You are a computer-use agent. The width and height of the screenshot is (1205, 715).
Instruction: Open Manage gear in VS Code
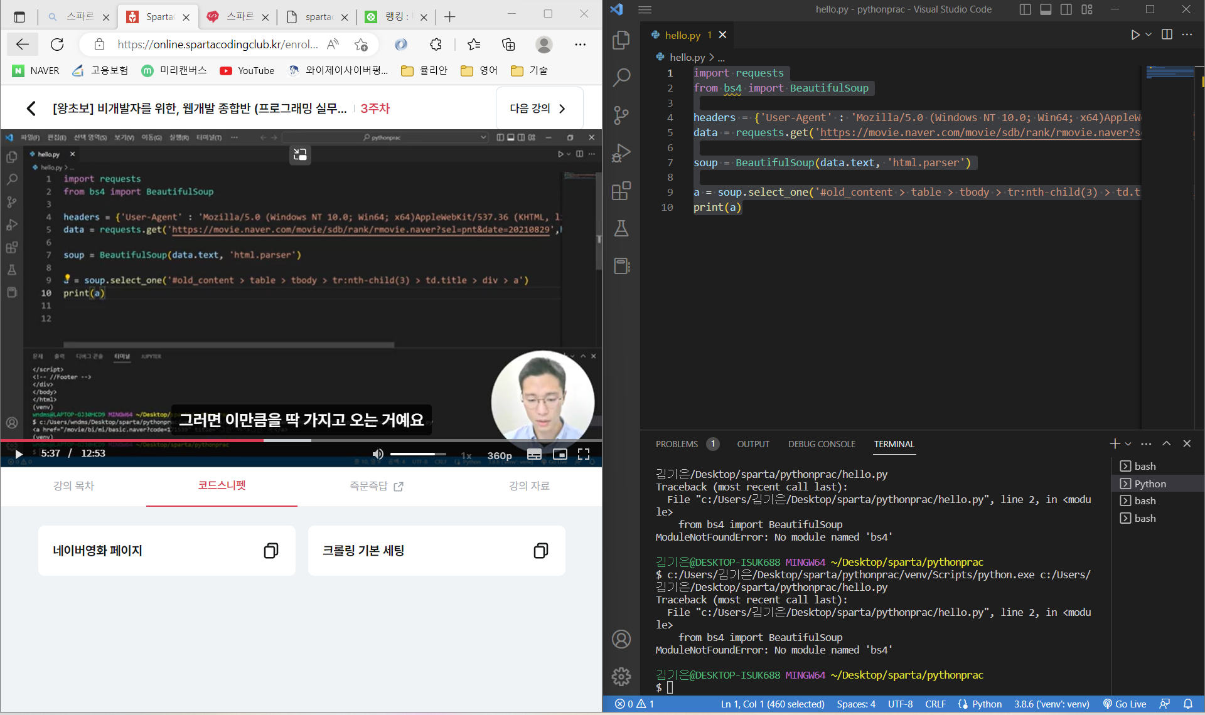point(621,677)
